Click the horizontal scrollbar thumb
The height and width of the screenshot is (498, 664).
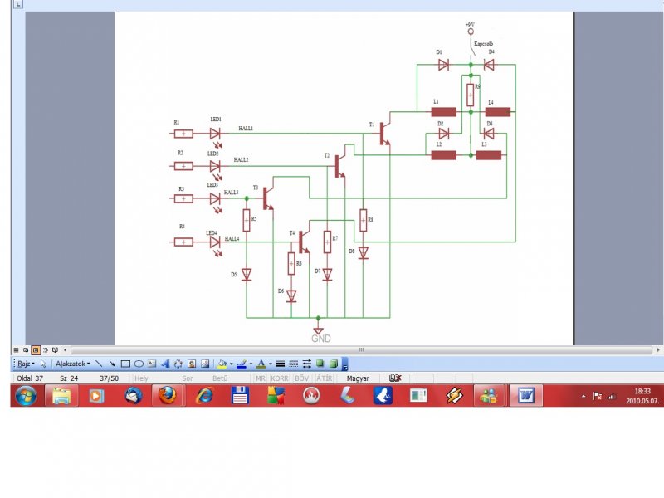coord(361,350)
